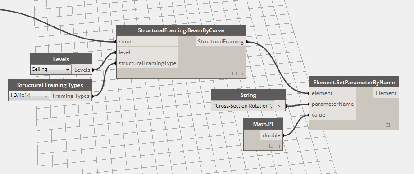Click the value input port
Screen dimensions: 414x174
click(x=332, y=115)
